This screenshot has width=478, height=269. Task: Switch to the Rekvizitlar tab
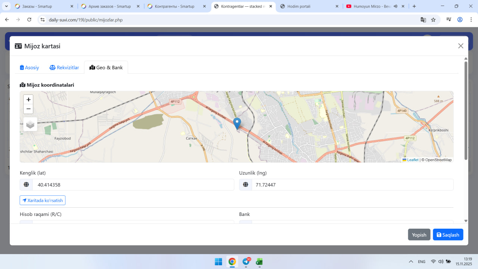click(x=64, y=68)
